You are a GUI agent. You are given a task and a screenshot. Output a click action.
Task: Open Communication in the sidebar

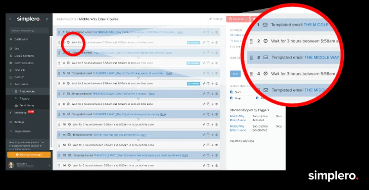(24, 63)
